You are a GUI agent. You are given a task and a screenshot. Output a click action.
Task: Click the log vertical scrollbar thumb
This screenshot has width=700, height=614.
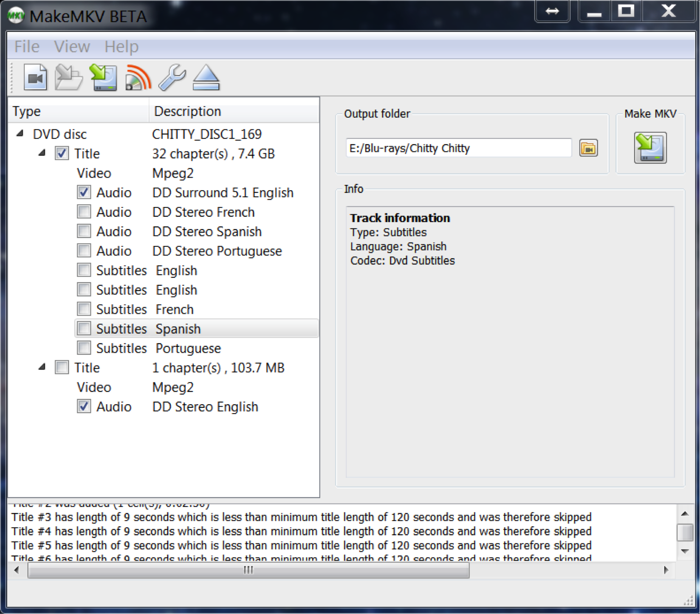685,532
